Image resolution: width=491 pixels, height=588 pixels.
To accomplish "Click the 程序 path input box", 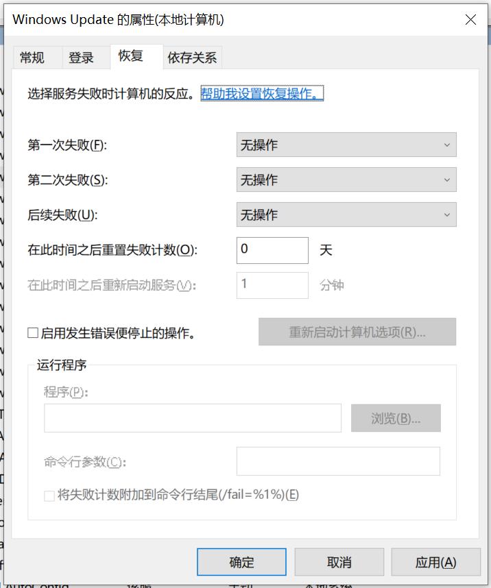I will click(192, 417).
